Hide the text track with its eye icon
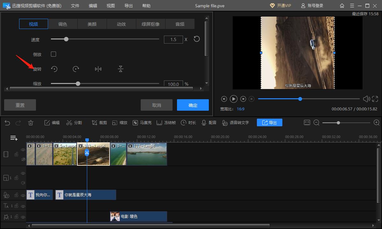 [23, 206]
